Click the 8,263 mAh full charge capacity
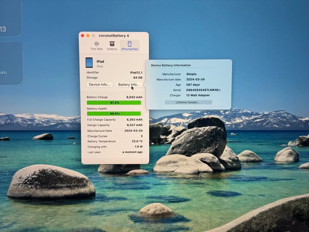Image resolution: width=309 pixels, height=232 pixels. coord(134,120)
